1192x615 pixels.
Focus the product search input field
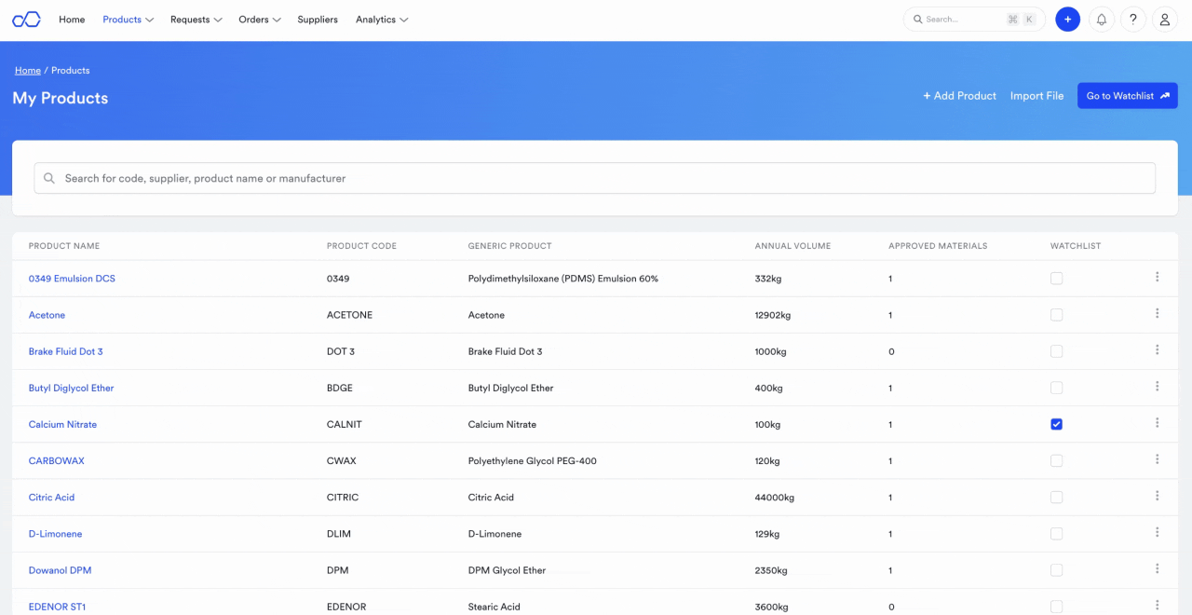point(595,178)
